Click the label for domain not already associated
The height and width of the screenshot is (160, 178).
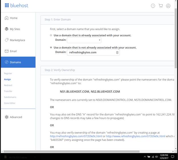point(95,48)
